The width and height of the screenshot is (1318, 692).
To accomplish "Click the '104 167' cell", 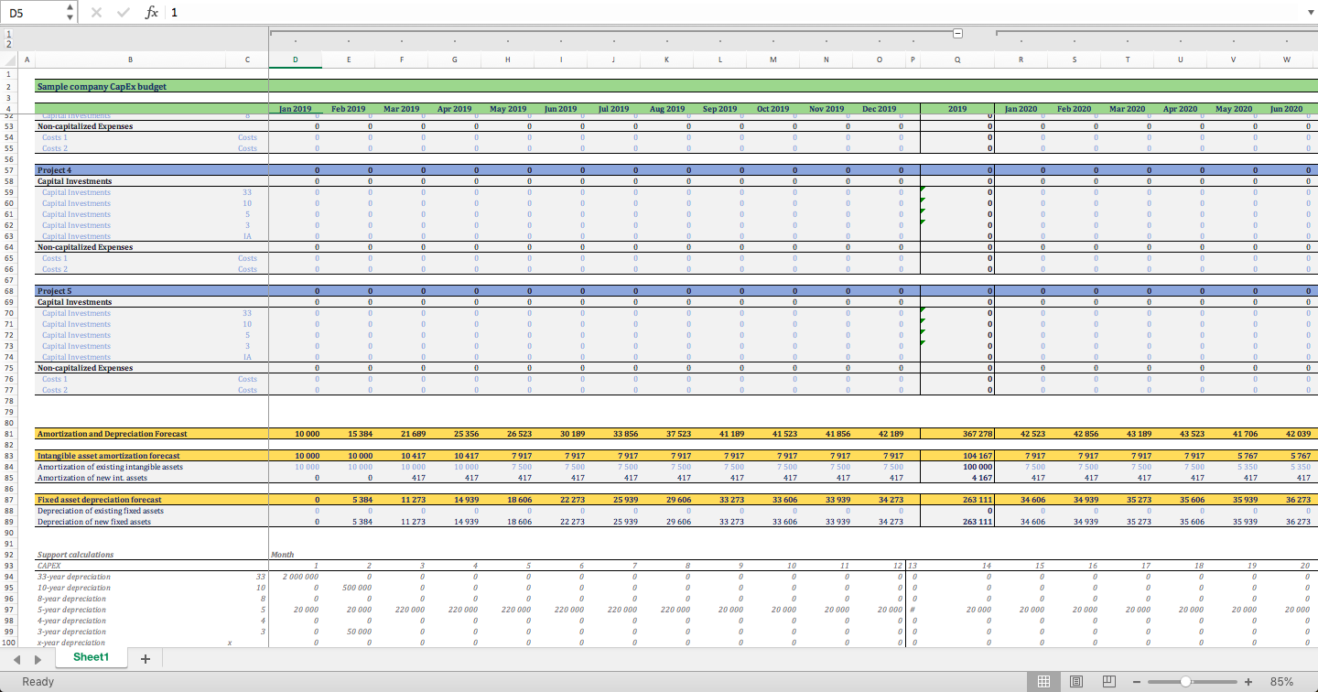I will pyautogui.click(x=957, y=456).
